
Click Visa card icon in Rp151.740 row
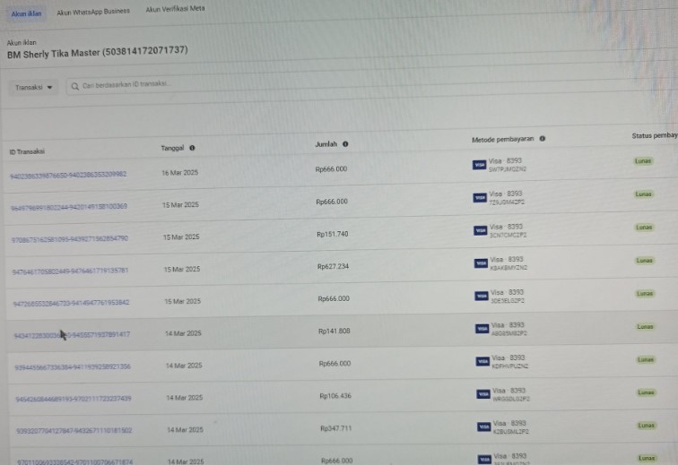[480, 230]
